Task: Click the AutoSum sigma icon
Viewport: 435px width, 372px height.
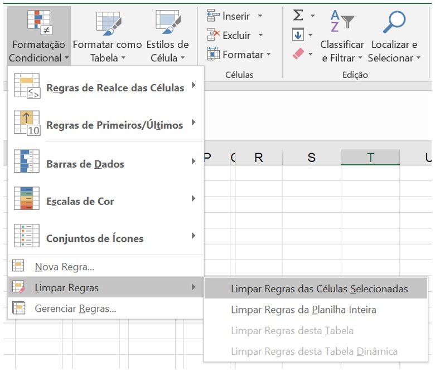Action: (298, 16)
